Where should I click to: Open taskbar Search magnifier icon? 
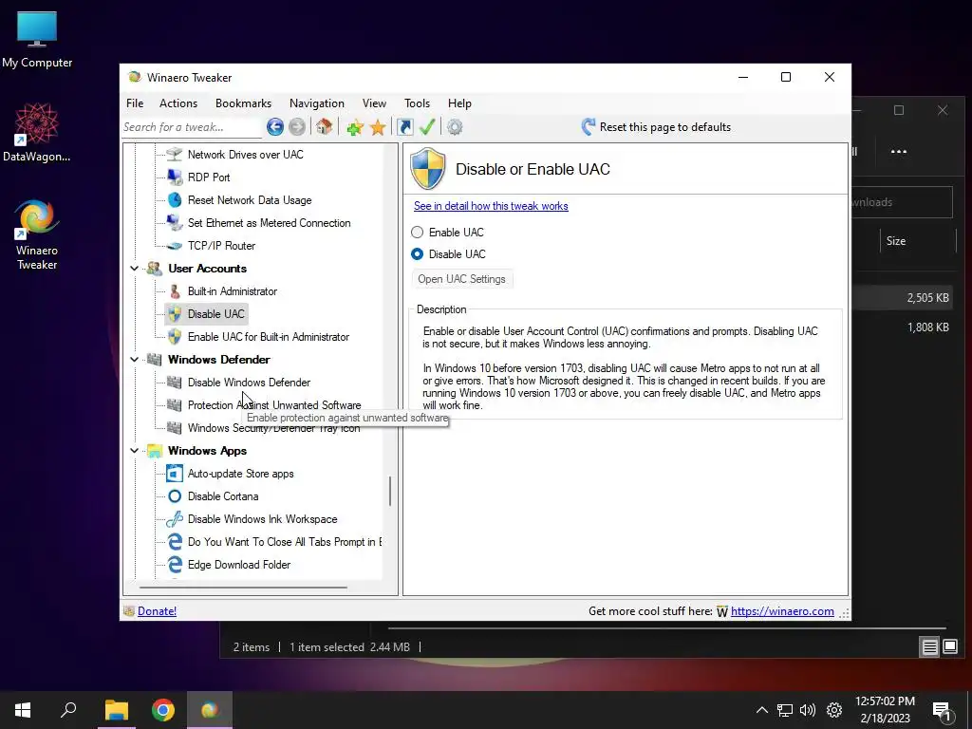point(68,710)
